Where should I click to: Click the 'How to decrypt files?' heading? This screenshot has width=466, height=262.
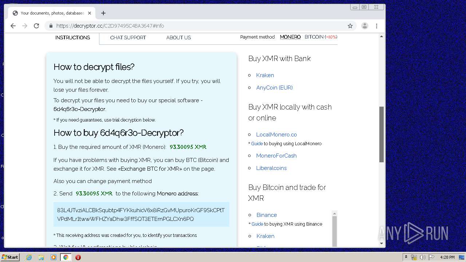tap(94, 67)
